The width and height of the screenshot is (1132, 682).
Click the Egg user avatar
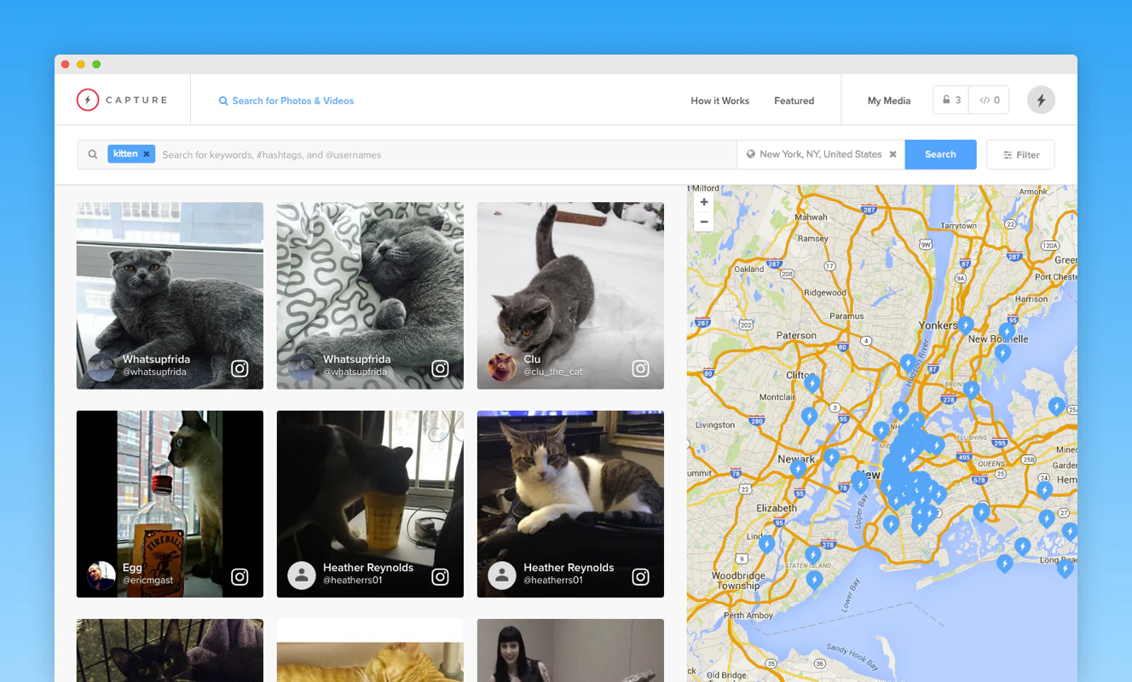tap(101, 575)
